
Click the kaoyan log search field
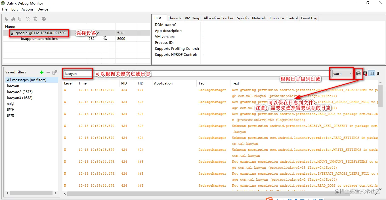(x=196, y=73)
